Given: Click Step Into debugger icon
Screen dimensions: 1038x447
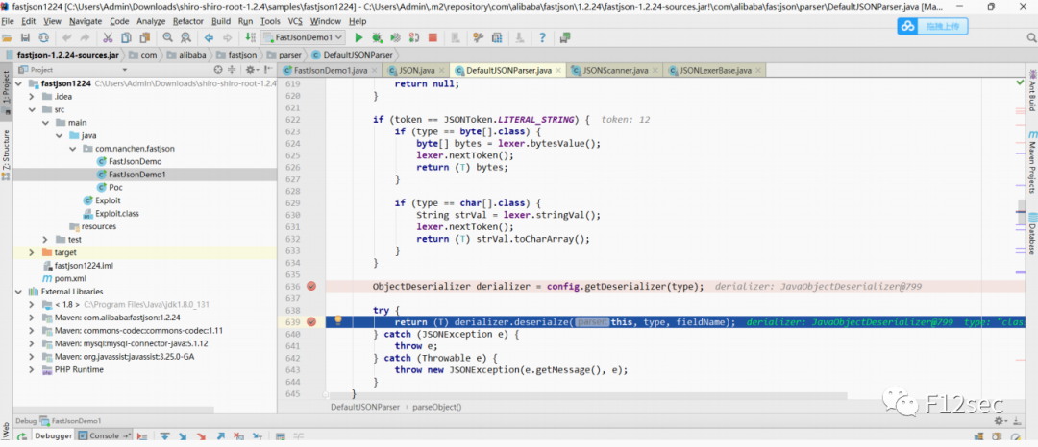Looking at the screenshot, I should click(x=183, y=436).
